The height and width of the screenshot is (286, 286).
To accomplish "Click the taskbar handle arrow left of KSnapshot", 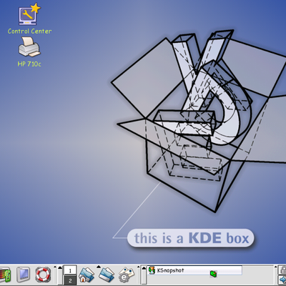I will pyautogui.click(x=144, y=268).
